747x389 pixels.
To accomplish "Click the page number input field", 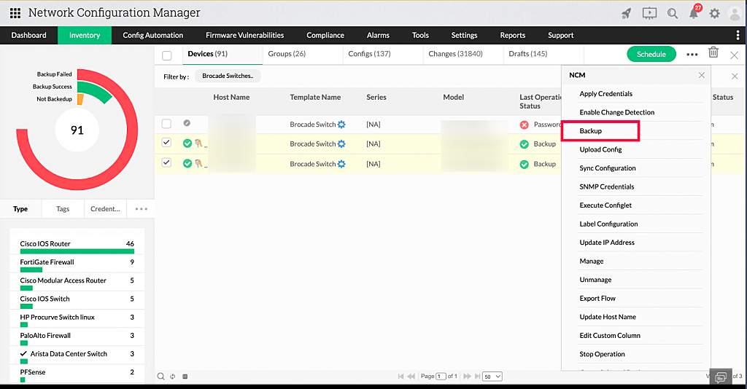I will point(441,376).
